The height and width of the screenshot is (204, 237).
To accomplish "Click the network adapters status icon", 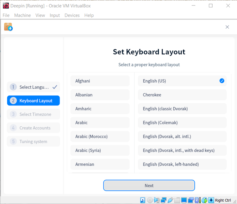I will click(164, 200).
